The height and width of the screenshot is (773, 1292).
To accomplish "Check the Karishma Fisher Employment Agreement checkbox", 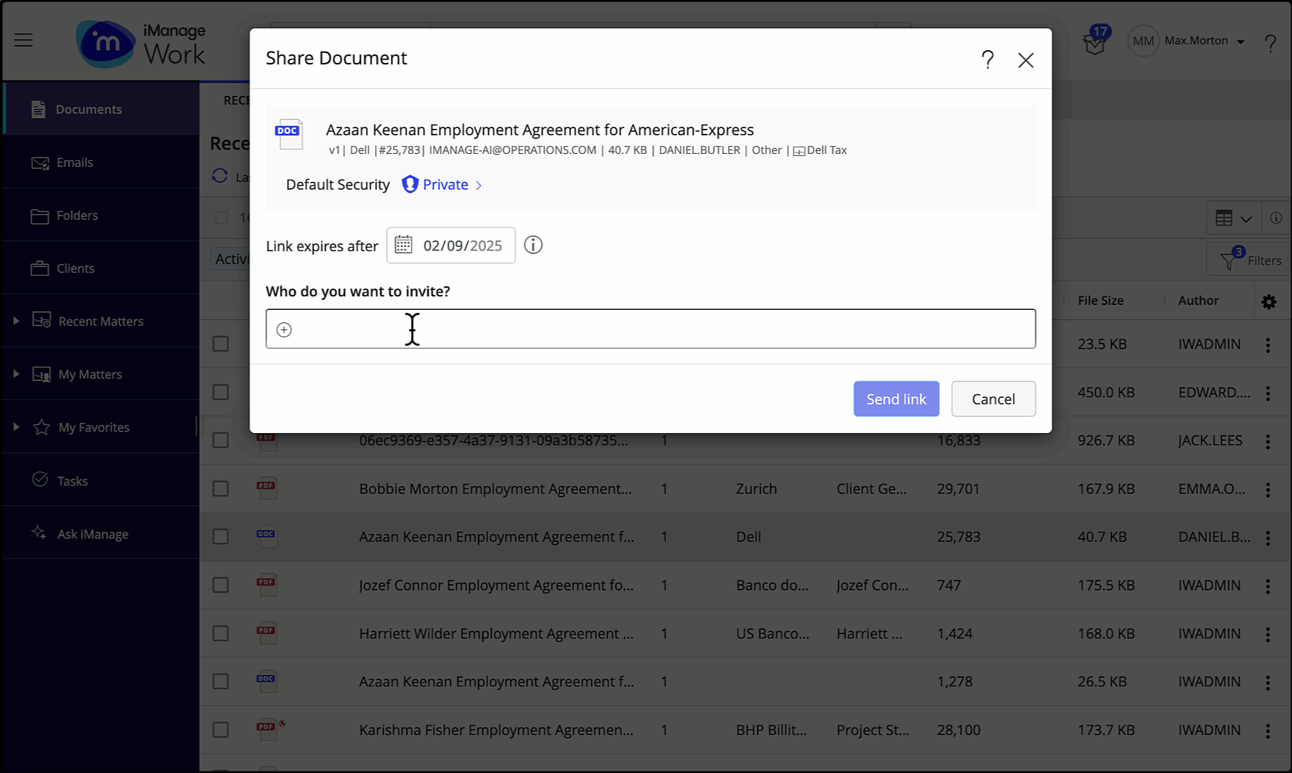I will (x=220, y=729).
